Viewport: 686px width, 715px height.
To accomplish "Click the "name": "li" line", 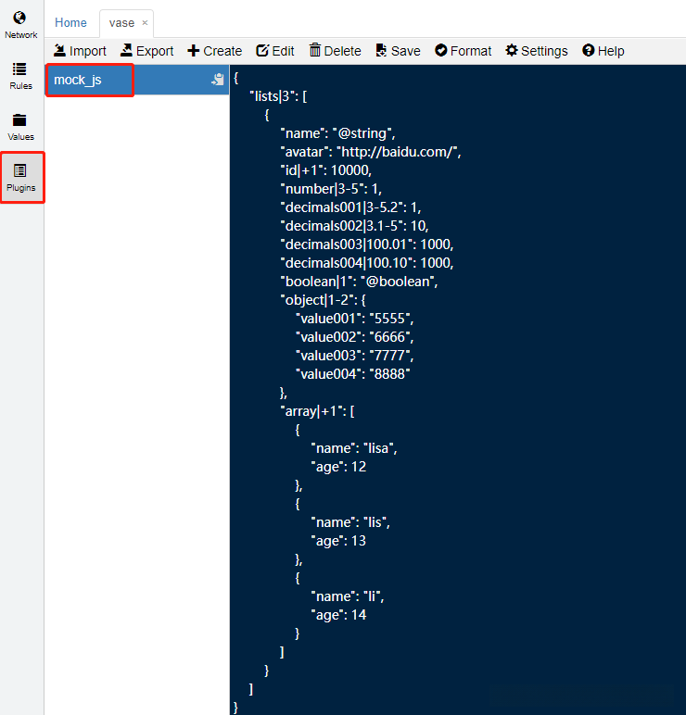I will tap(348, 596).
